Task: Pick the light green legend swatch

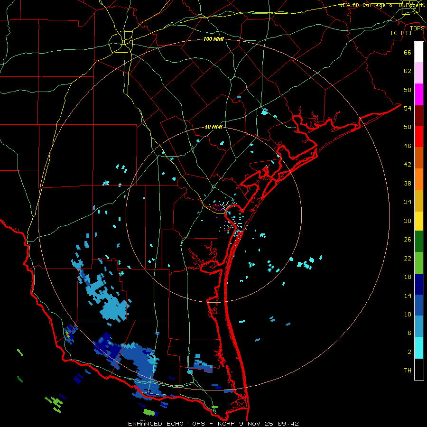Action: 419,263
